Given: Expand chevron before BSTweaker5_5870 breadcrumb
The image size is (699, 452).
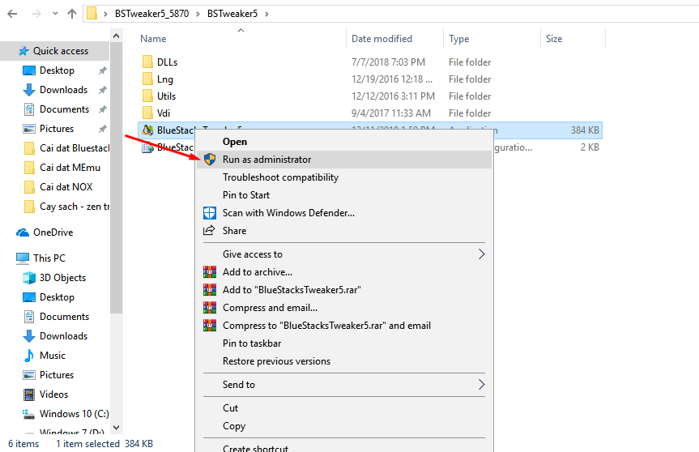Looking at the screenshot, I should coord(105,14).
